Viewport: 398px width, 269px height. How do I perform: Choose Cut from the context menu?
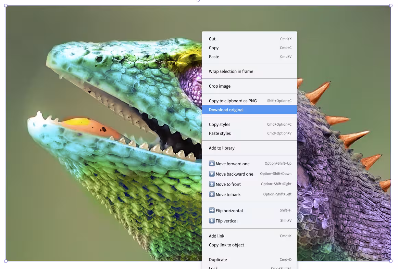pyautogui.click(x=249, y=39)
